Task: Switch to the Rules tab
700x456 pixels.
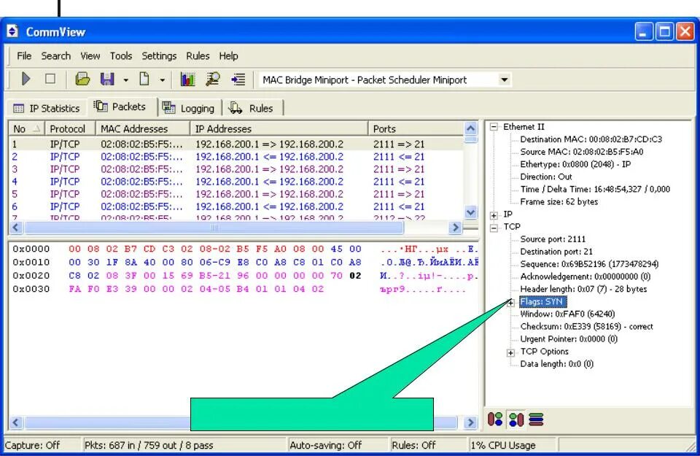Action: tap(252, 108)
